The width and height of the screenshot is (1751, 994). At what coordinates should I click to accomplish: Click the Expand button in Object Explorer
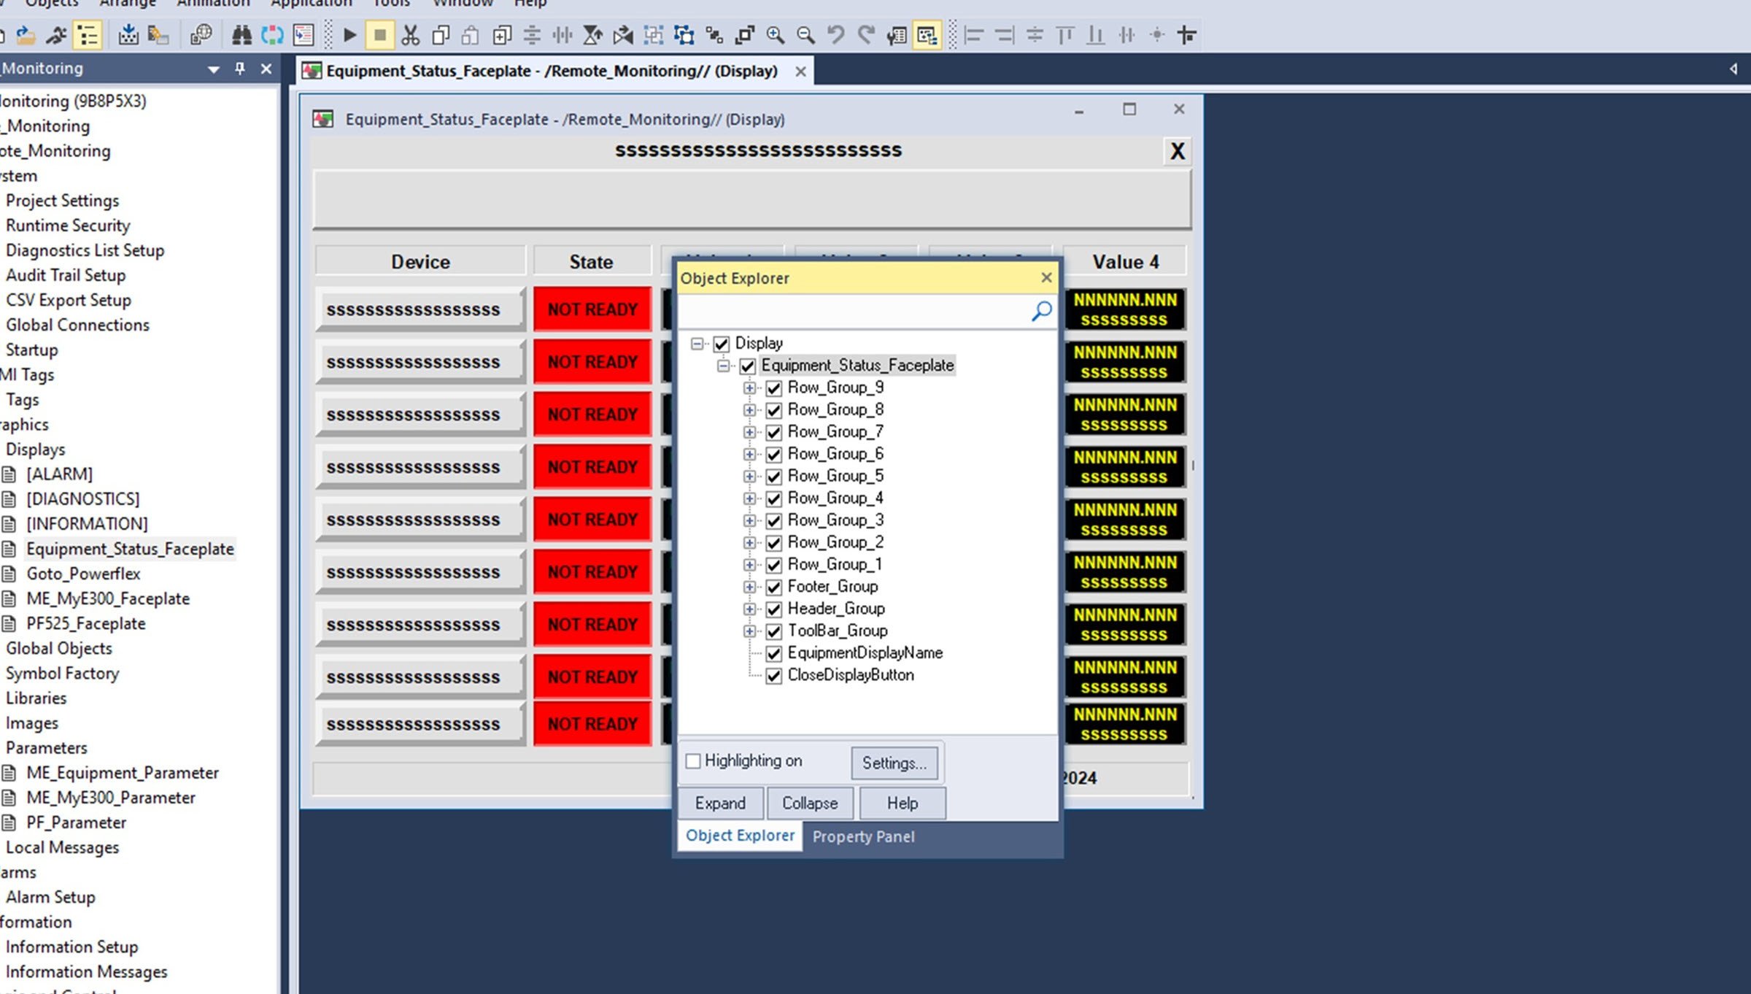720,803
